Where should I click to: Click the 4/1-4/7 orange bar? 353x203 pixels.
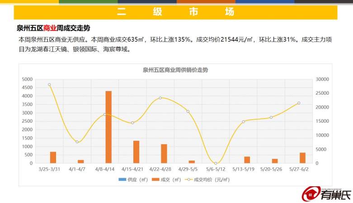[x=81, y=161]
